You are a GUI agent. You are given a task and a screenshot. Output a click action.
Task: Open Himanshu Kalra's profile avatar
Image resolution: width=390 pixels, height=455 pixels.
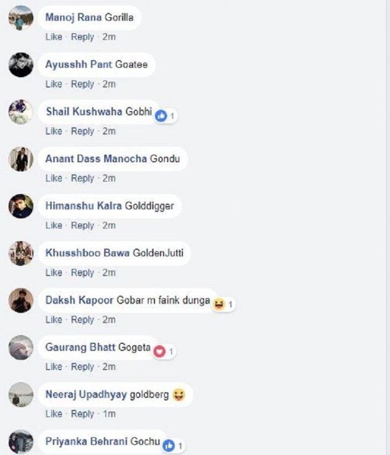(x=20, y=206)
